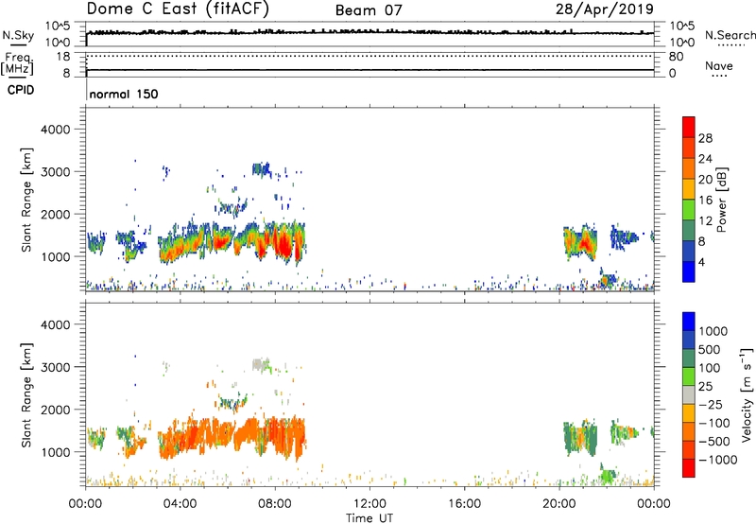Image resolution: width=756 pixels, height=524 pixels.
Task: Click the dotted Nave line in frequency panel
Action: pyautogui.click(x=369, y=56)
